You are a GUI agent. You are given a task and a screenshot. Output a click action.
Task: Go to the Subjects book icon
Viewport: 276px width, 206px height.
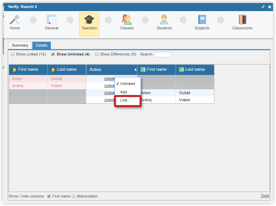tap(202, 19)
